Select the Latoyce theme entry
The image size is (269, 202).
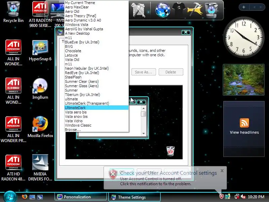click(97, 55)
